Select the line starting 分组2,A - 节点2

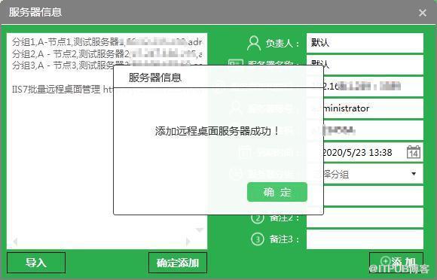[x=107, y=53]
